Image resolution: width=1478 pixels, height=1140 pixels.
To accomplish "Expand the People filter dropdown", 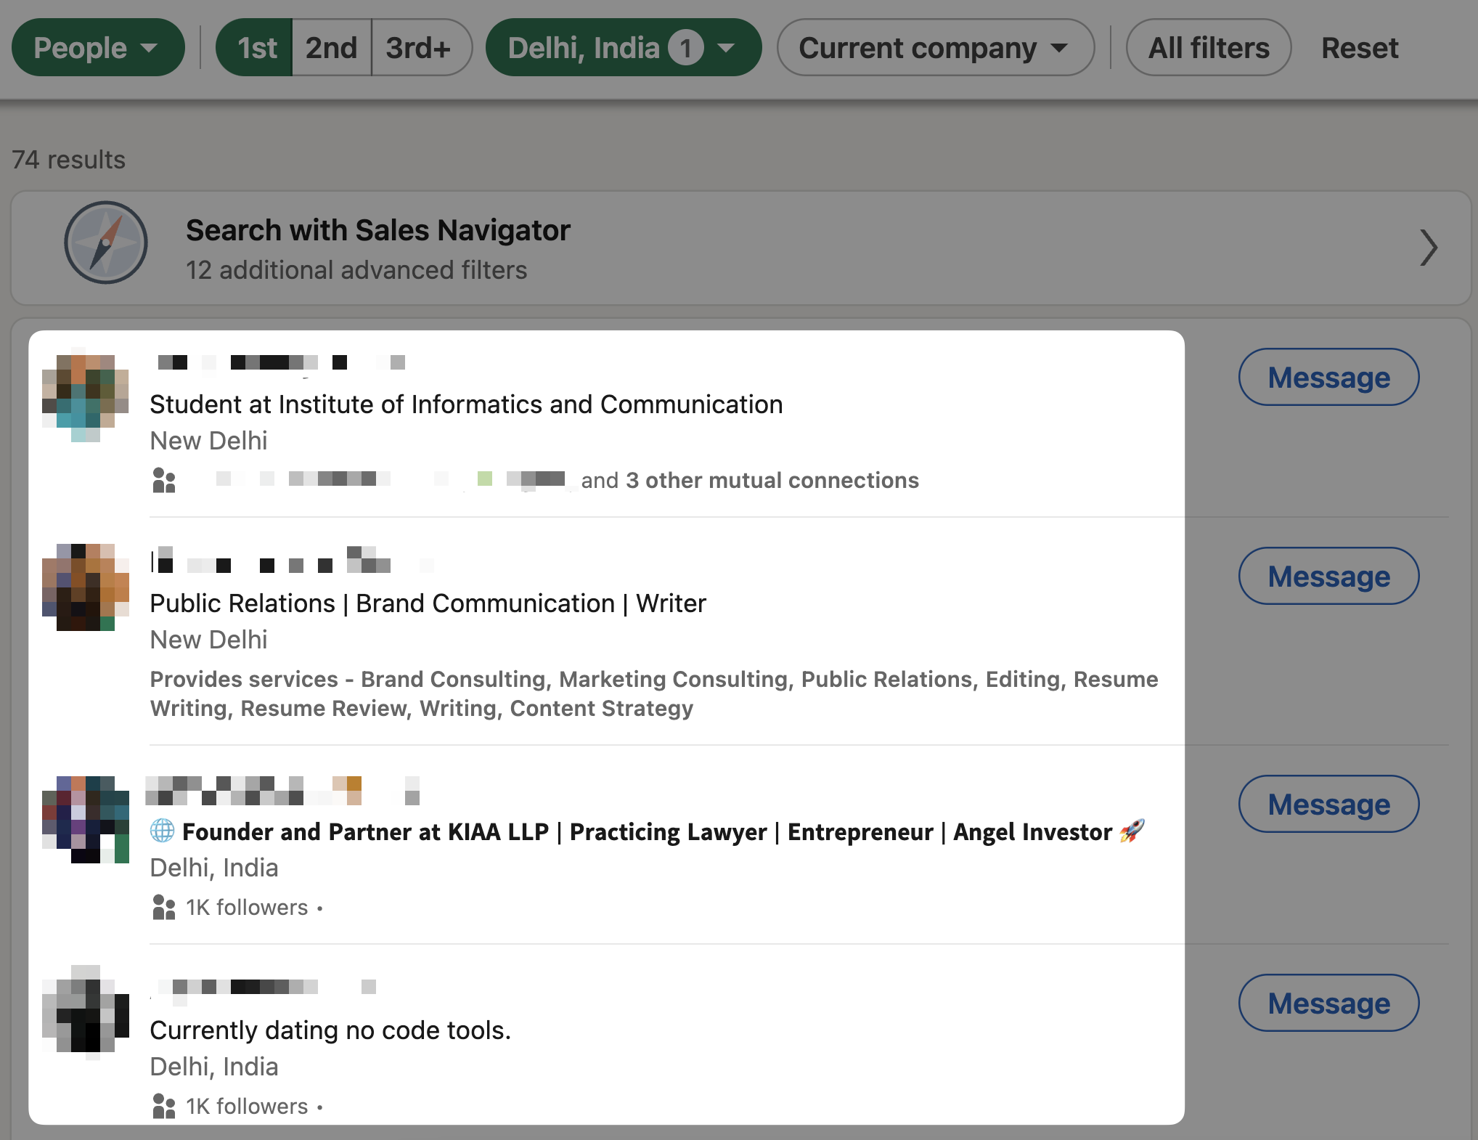I will click(98, 48).
